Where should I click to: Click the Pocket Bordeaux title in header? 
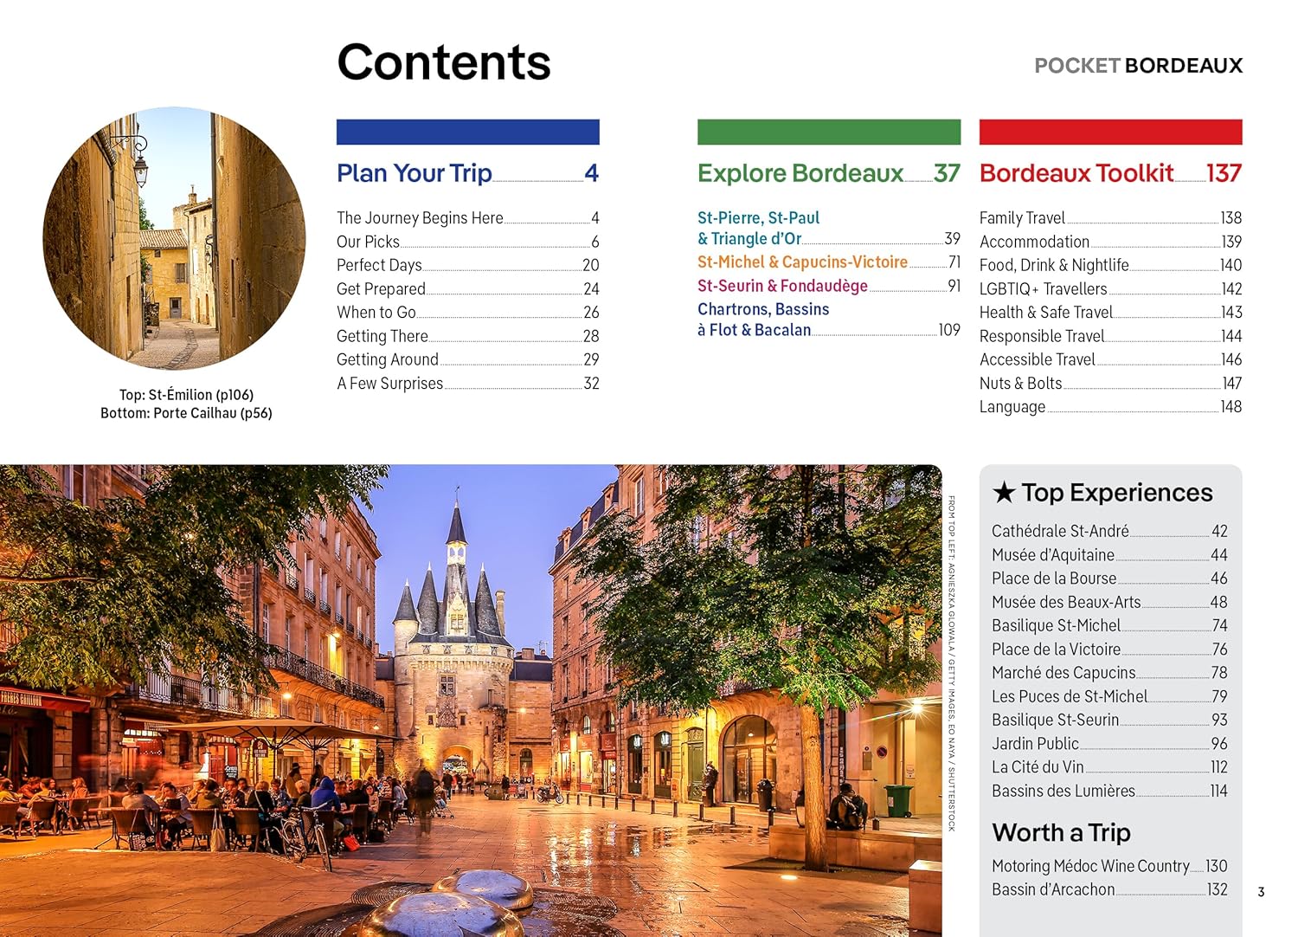tap(1138, 66)
